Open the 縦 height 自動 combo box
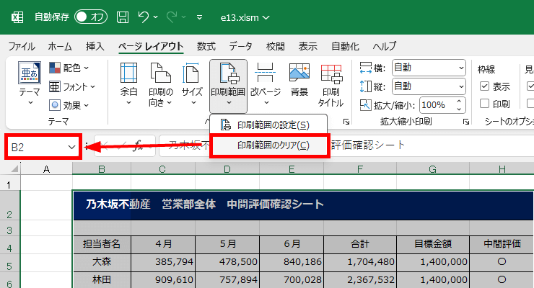 [x=429, y=86]
